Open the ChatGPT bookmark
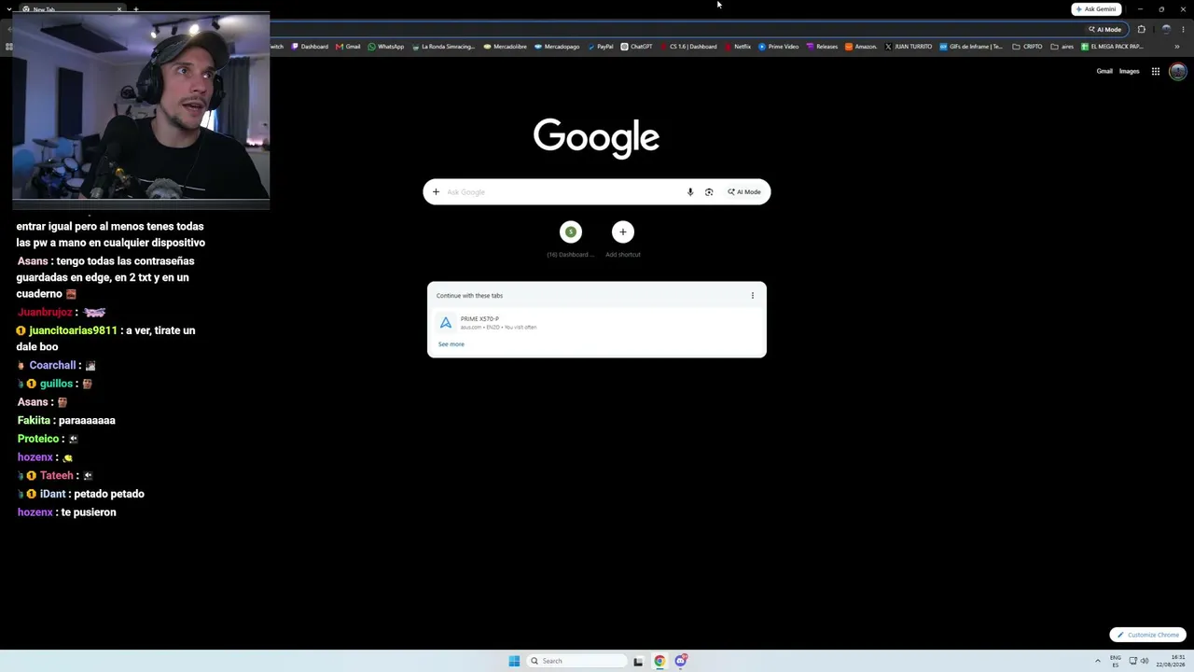 636,47
